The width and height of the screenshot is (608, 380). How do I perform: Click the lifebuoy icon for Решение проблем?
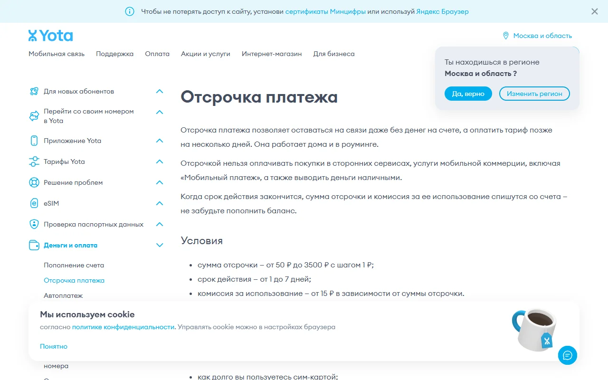click(x=34, y=182)
